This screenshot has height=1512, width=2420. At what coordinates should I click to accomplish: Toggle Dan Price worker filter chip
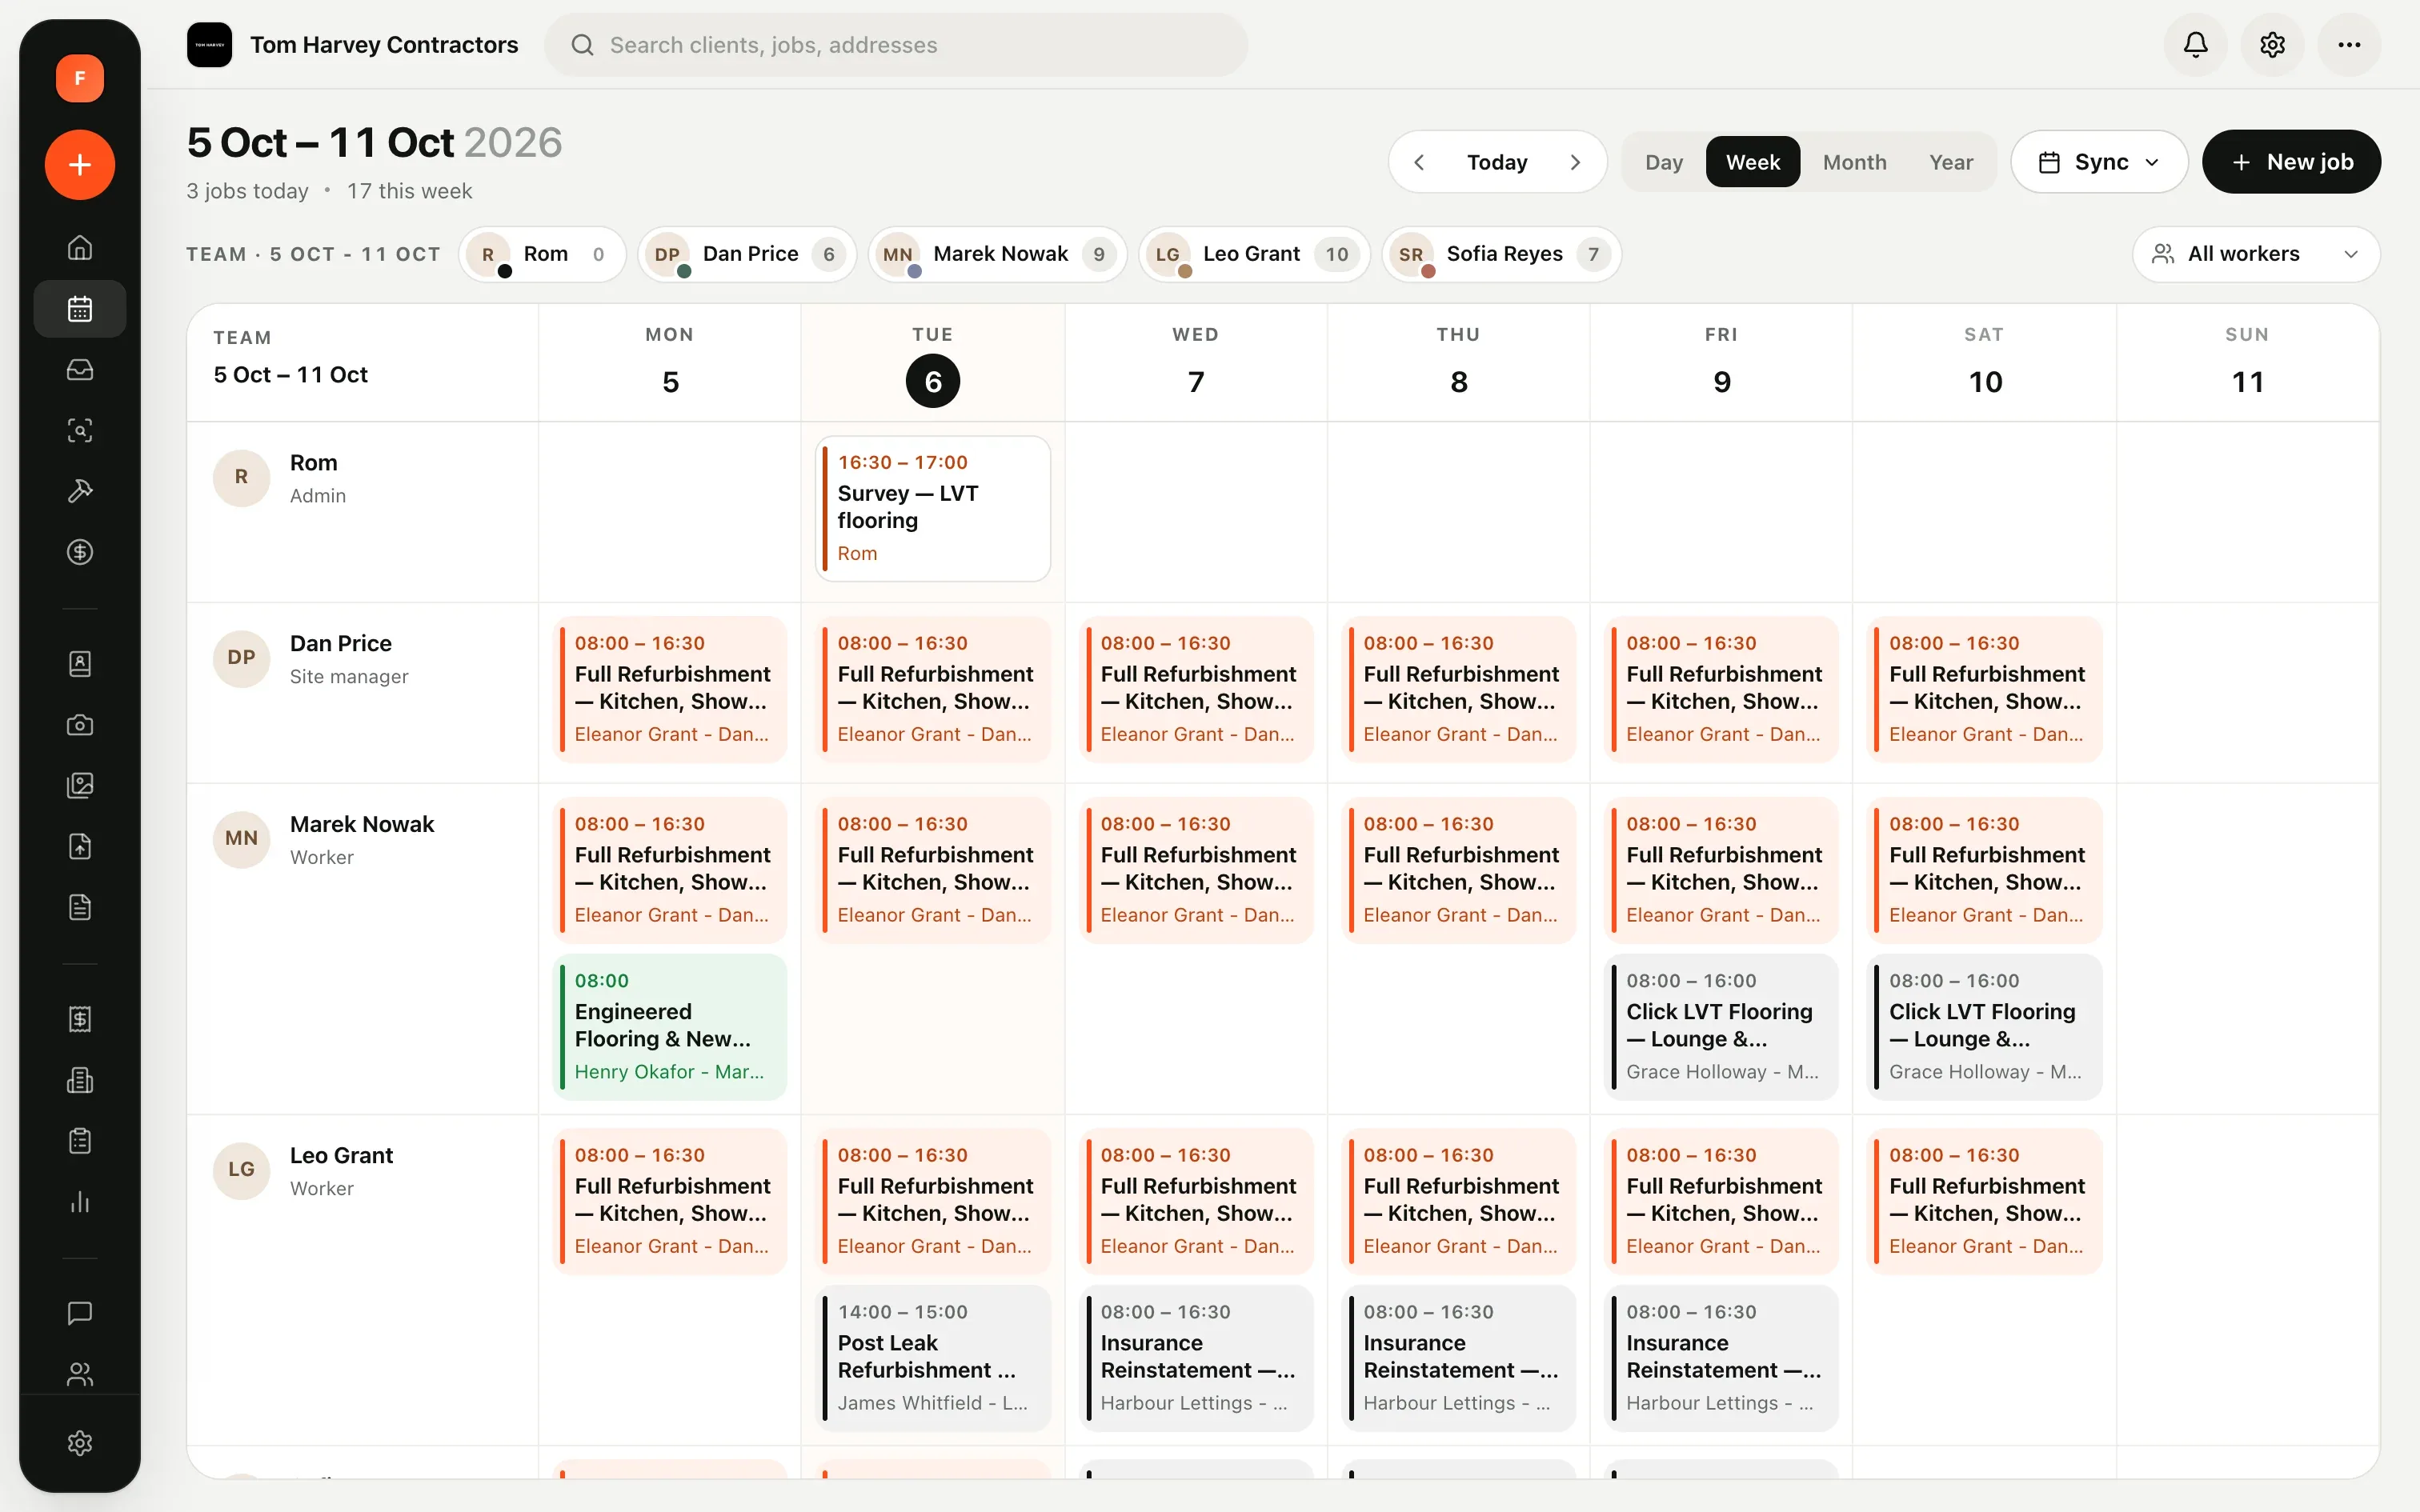tap(748, 254)
